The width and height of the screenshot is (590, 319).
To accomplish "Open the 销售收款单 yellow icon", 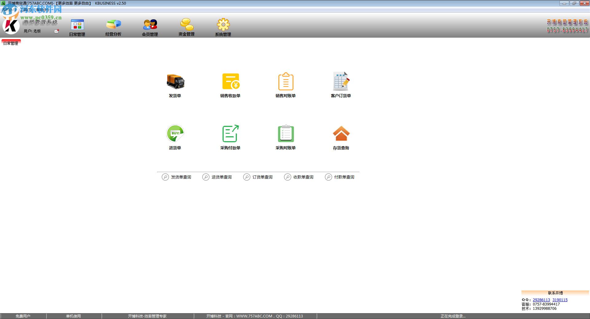I will pos(230,82).
